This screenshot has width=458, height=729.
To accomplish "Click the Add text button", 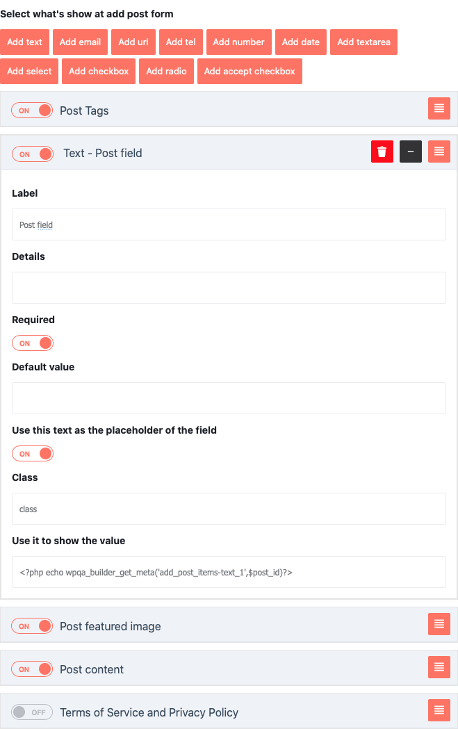I will point(24,42).
